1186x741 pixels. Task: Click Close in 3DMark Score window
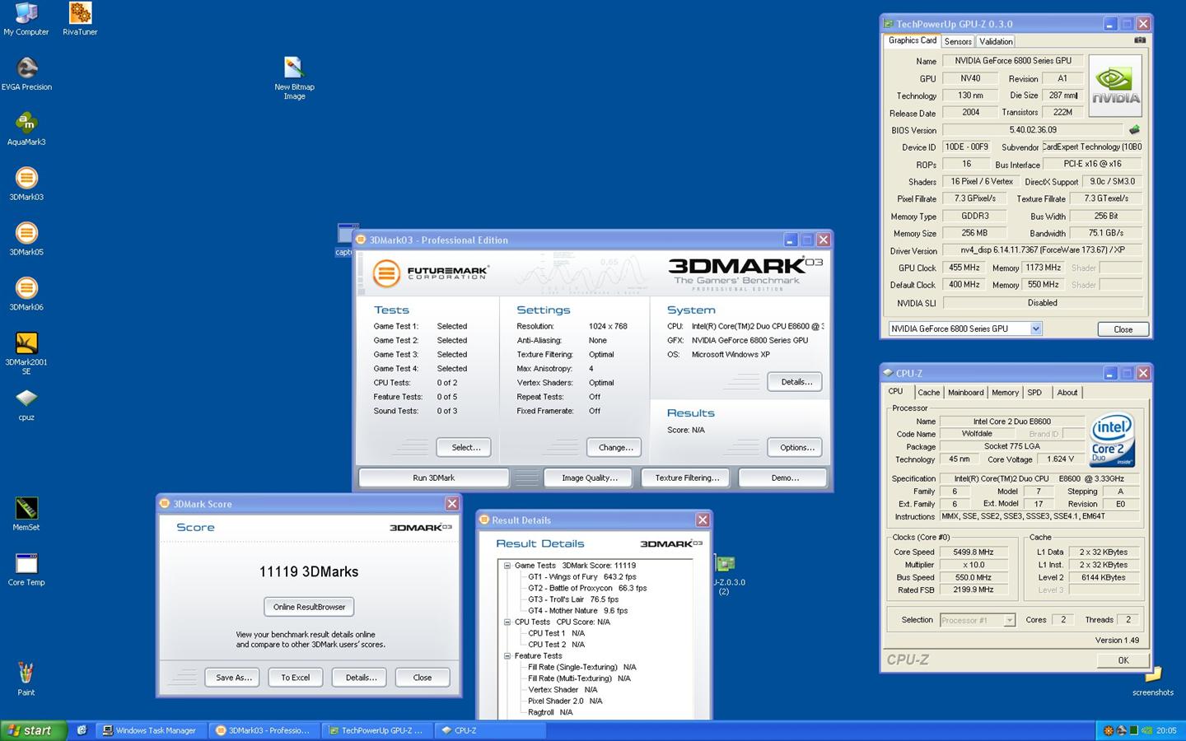click(x=423, y=678)
